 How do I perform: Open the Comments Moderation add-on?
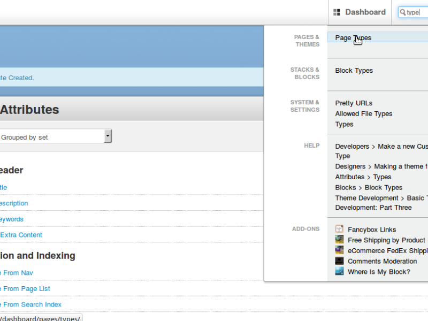tap(382, 261)
